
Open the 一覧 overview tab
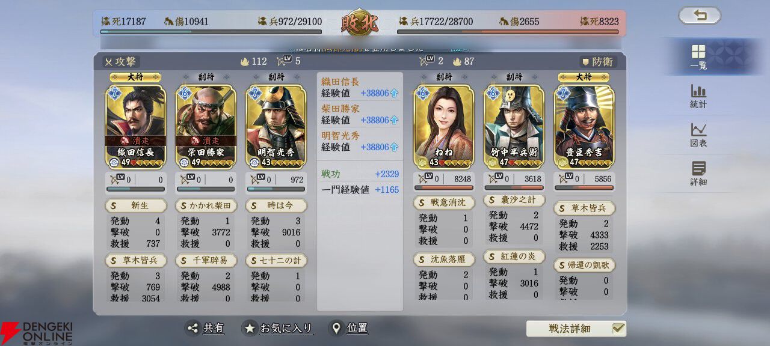(x=698, y=57)
